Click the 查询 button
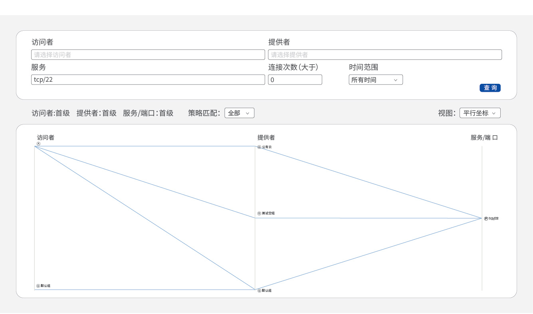This screenshot has height=314, width=533. point(490,88)
